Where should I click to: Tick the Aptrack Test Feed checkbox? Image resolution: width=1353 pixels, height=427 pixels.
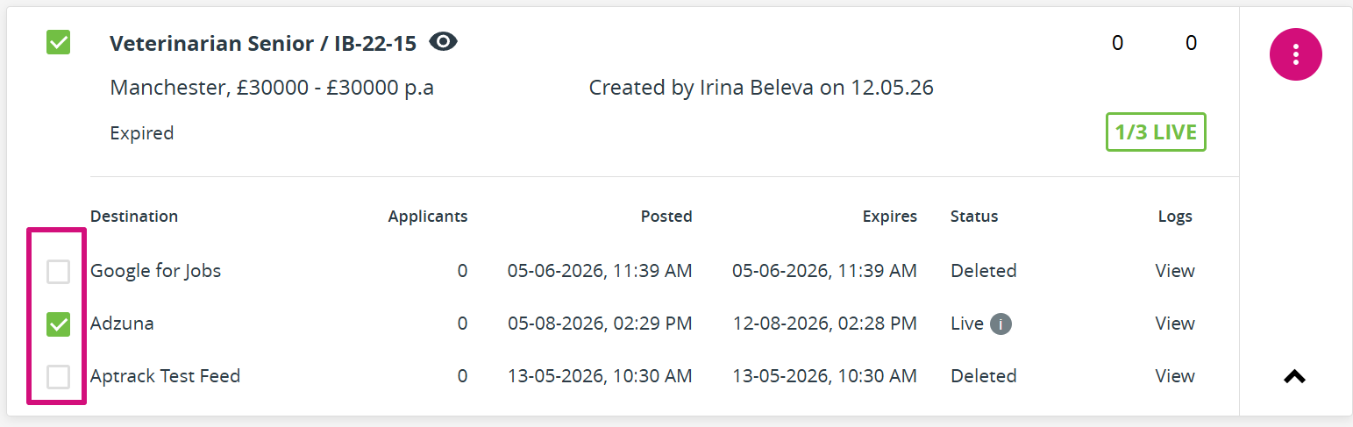click(x=58, y=377)
